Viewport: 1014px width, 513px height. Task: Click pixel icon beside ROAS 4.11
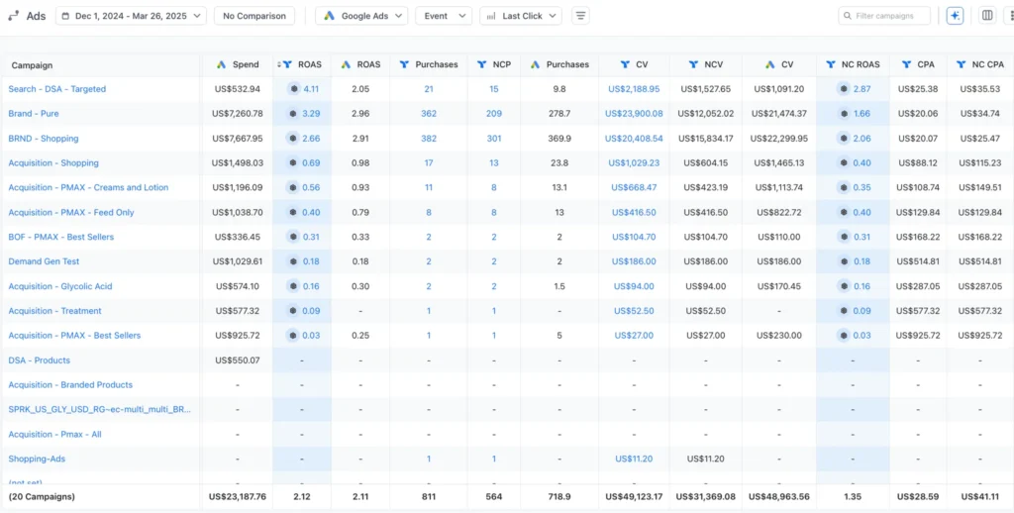[293, 88]
